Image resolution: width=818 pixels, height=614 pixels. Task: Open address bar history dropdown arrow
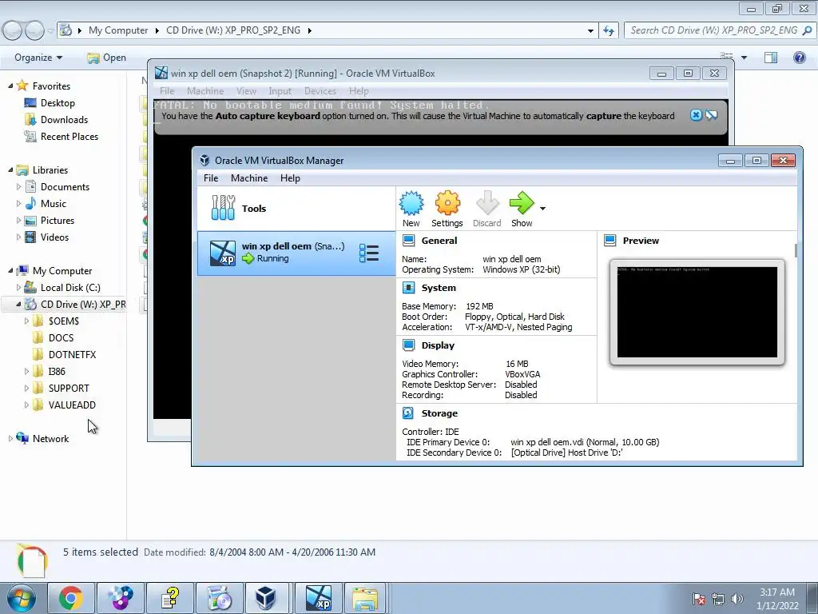(x=590, y=30)
